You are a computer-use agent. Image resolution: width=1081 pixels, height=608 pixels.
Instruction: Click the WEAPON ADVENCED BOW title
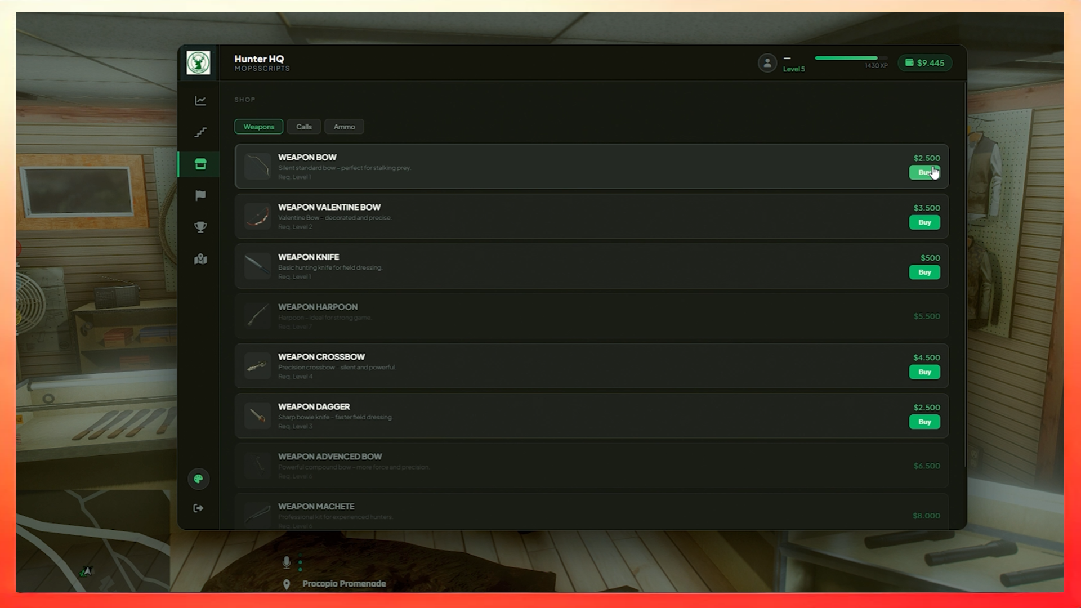point(330,457)
